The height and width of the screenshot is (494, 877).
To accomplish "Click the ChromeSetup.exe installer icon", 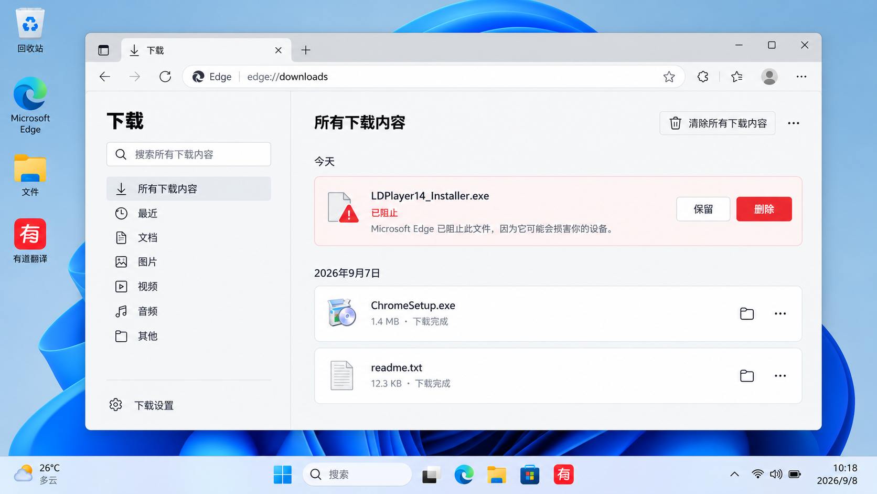I will [341, 313].
